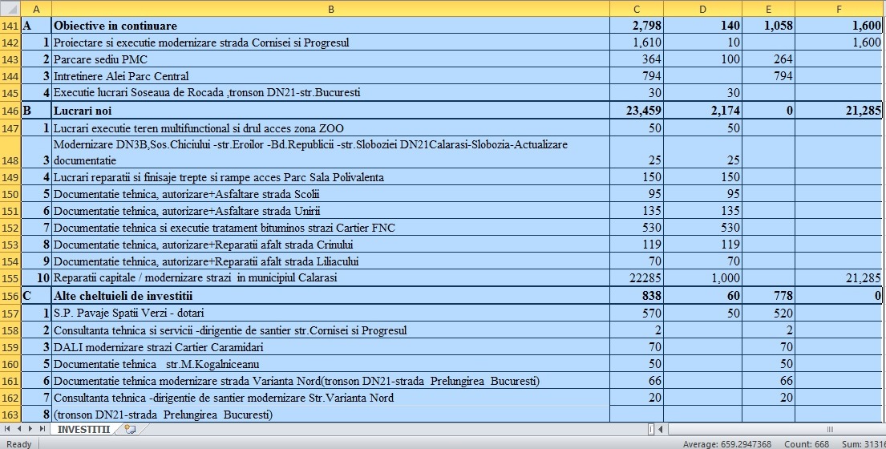Click cell 'Lucrari noi'

[330, 111]
